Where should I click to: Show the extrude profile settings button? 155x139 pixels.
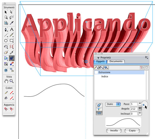point(99,113)
